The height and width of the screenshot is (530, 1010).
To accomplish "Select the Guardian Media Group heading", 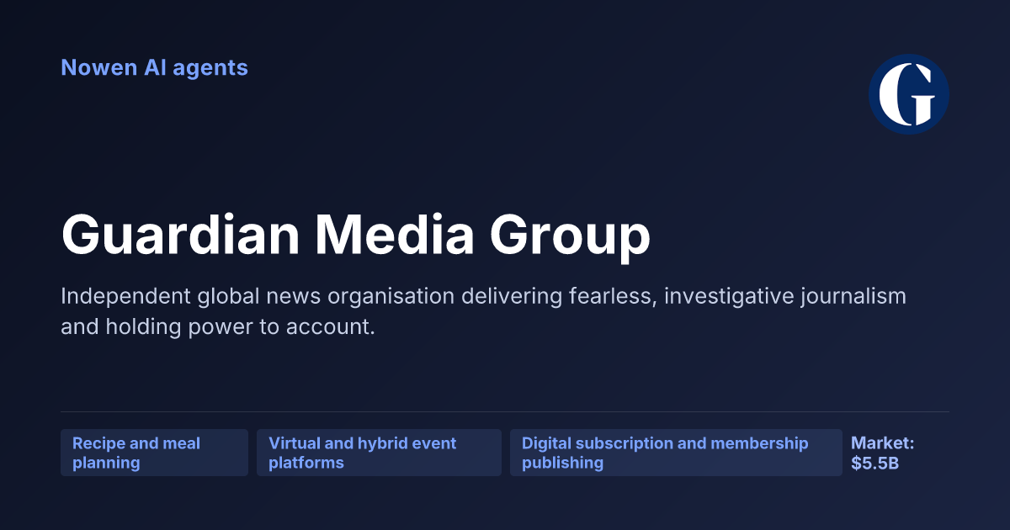I will point(355,236).
